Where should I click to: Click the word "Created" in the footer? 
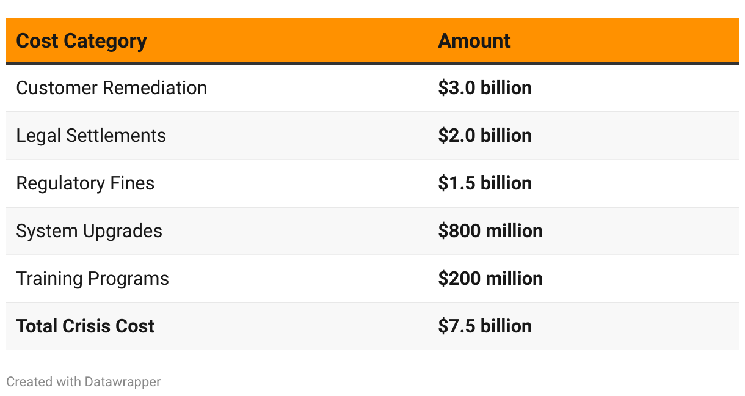click(x=29, y=382)
